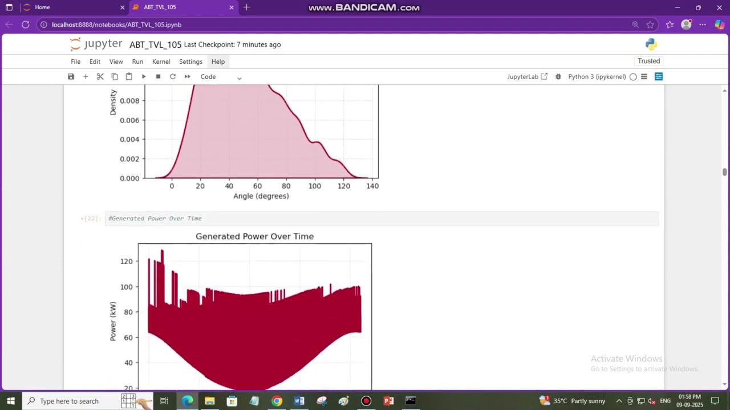Open PowerPoint from the taskbar
The image size is (730, 410).
[388, 401]
